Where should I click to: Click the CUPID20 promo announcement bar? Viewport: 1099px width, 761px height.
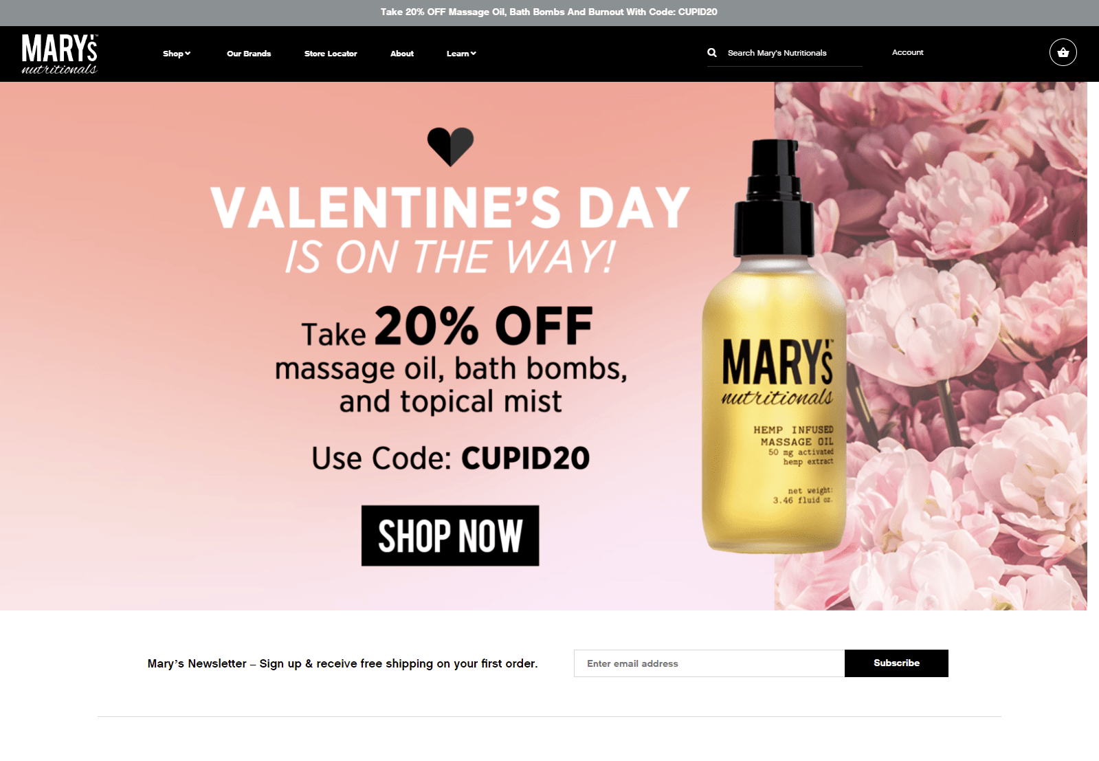(549, 12)
